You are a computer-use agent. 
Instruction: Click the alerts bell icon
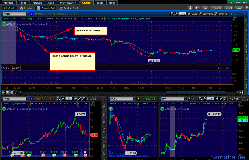190,8
